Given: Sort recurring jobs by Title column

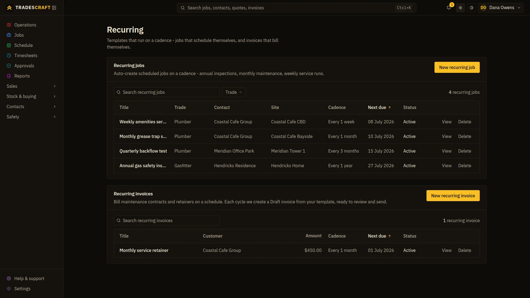Looking at the screenshot, I should pos(124,107).
